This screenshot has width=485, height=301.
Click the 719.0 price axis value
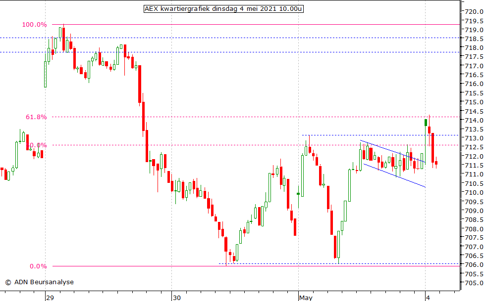pyautogui.click(x=474, y=30)
